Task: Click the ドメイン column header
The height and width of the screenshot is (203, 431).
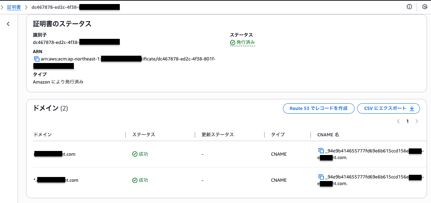Action: click(x=42, y=135)
